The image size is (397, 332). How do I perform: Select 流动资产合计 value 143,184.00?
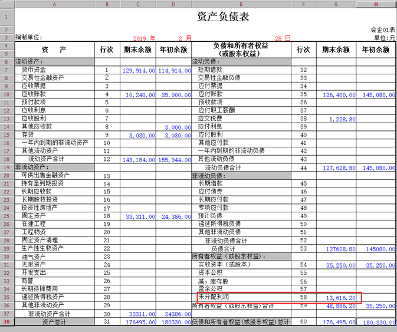coord(139,160)
